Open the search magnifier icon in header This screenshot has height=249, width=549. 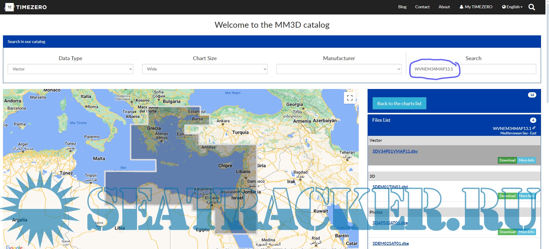[532, 7]
